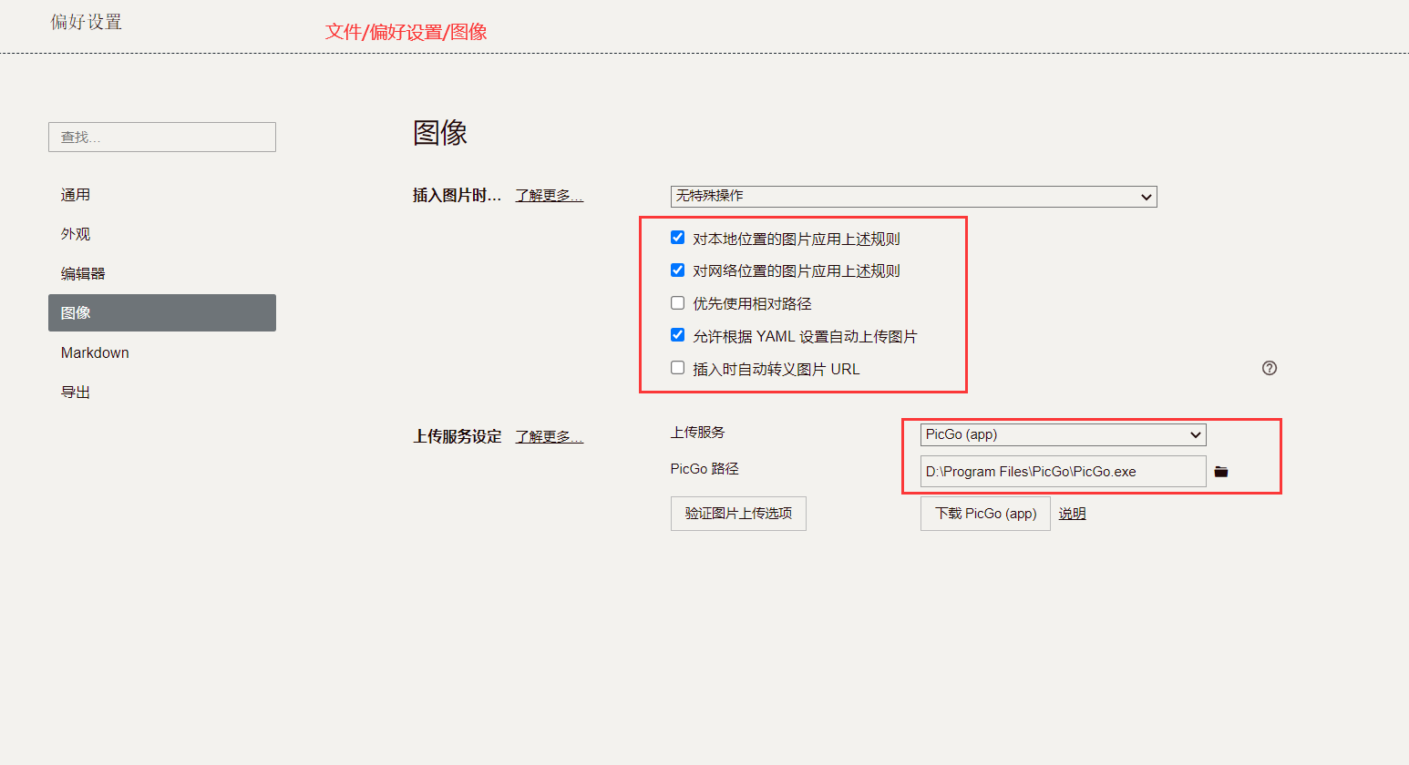This screenshot has width=1409, height=765.
Task: Click 下载 PicGo (app) button
Action: pos(985,514)
